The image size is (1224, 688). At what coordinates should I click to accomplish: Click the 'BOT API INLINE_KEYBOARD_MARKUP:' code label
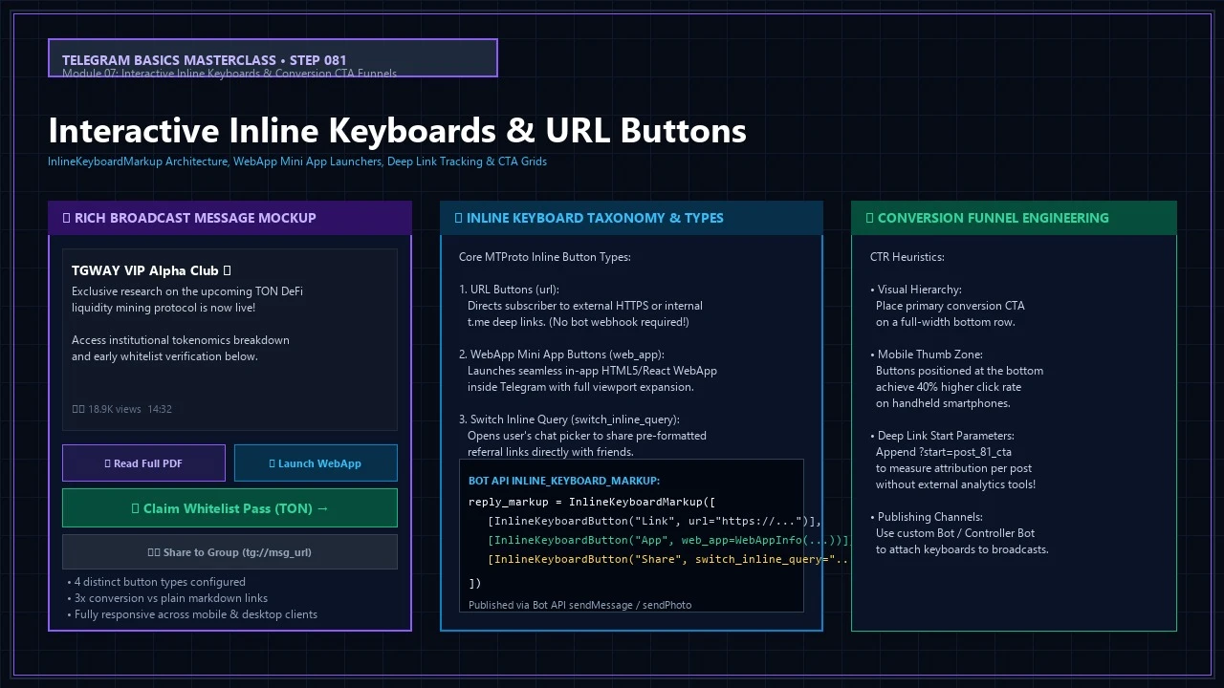[x=564, y=481]
